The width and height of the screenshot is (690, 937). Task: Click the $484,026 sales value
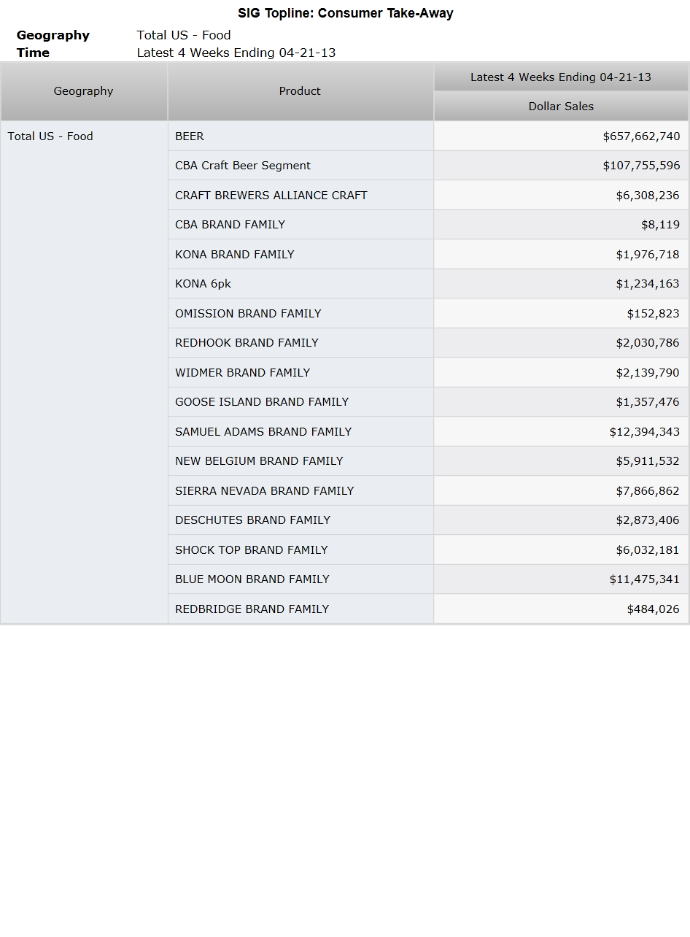[x=654, y=609]
